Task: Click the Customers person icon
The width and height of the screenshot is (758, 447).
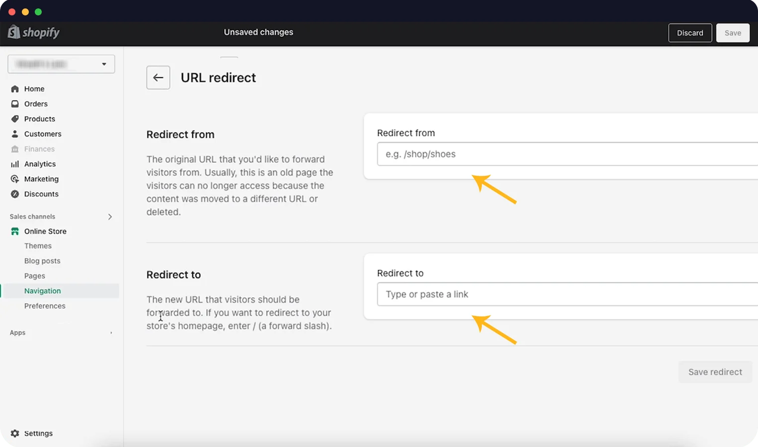Action: tap(15, 134)
